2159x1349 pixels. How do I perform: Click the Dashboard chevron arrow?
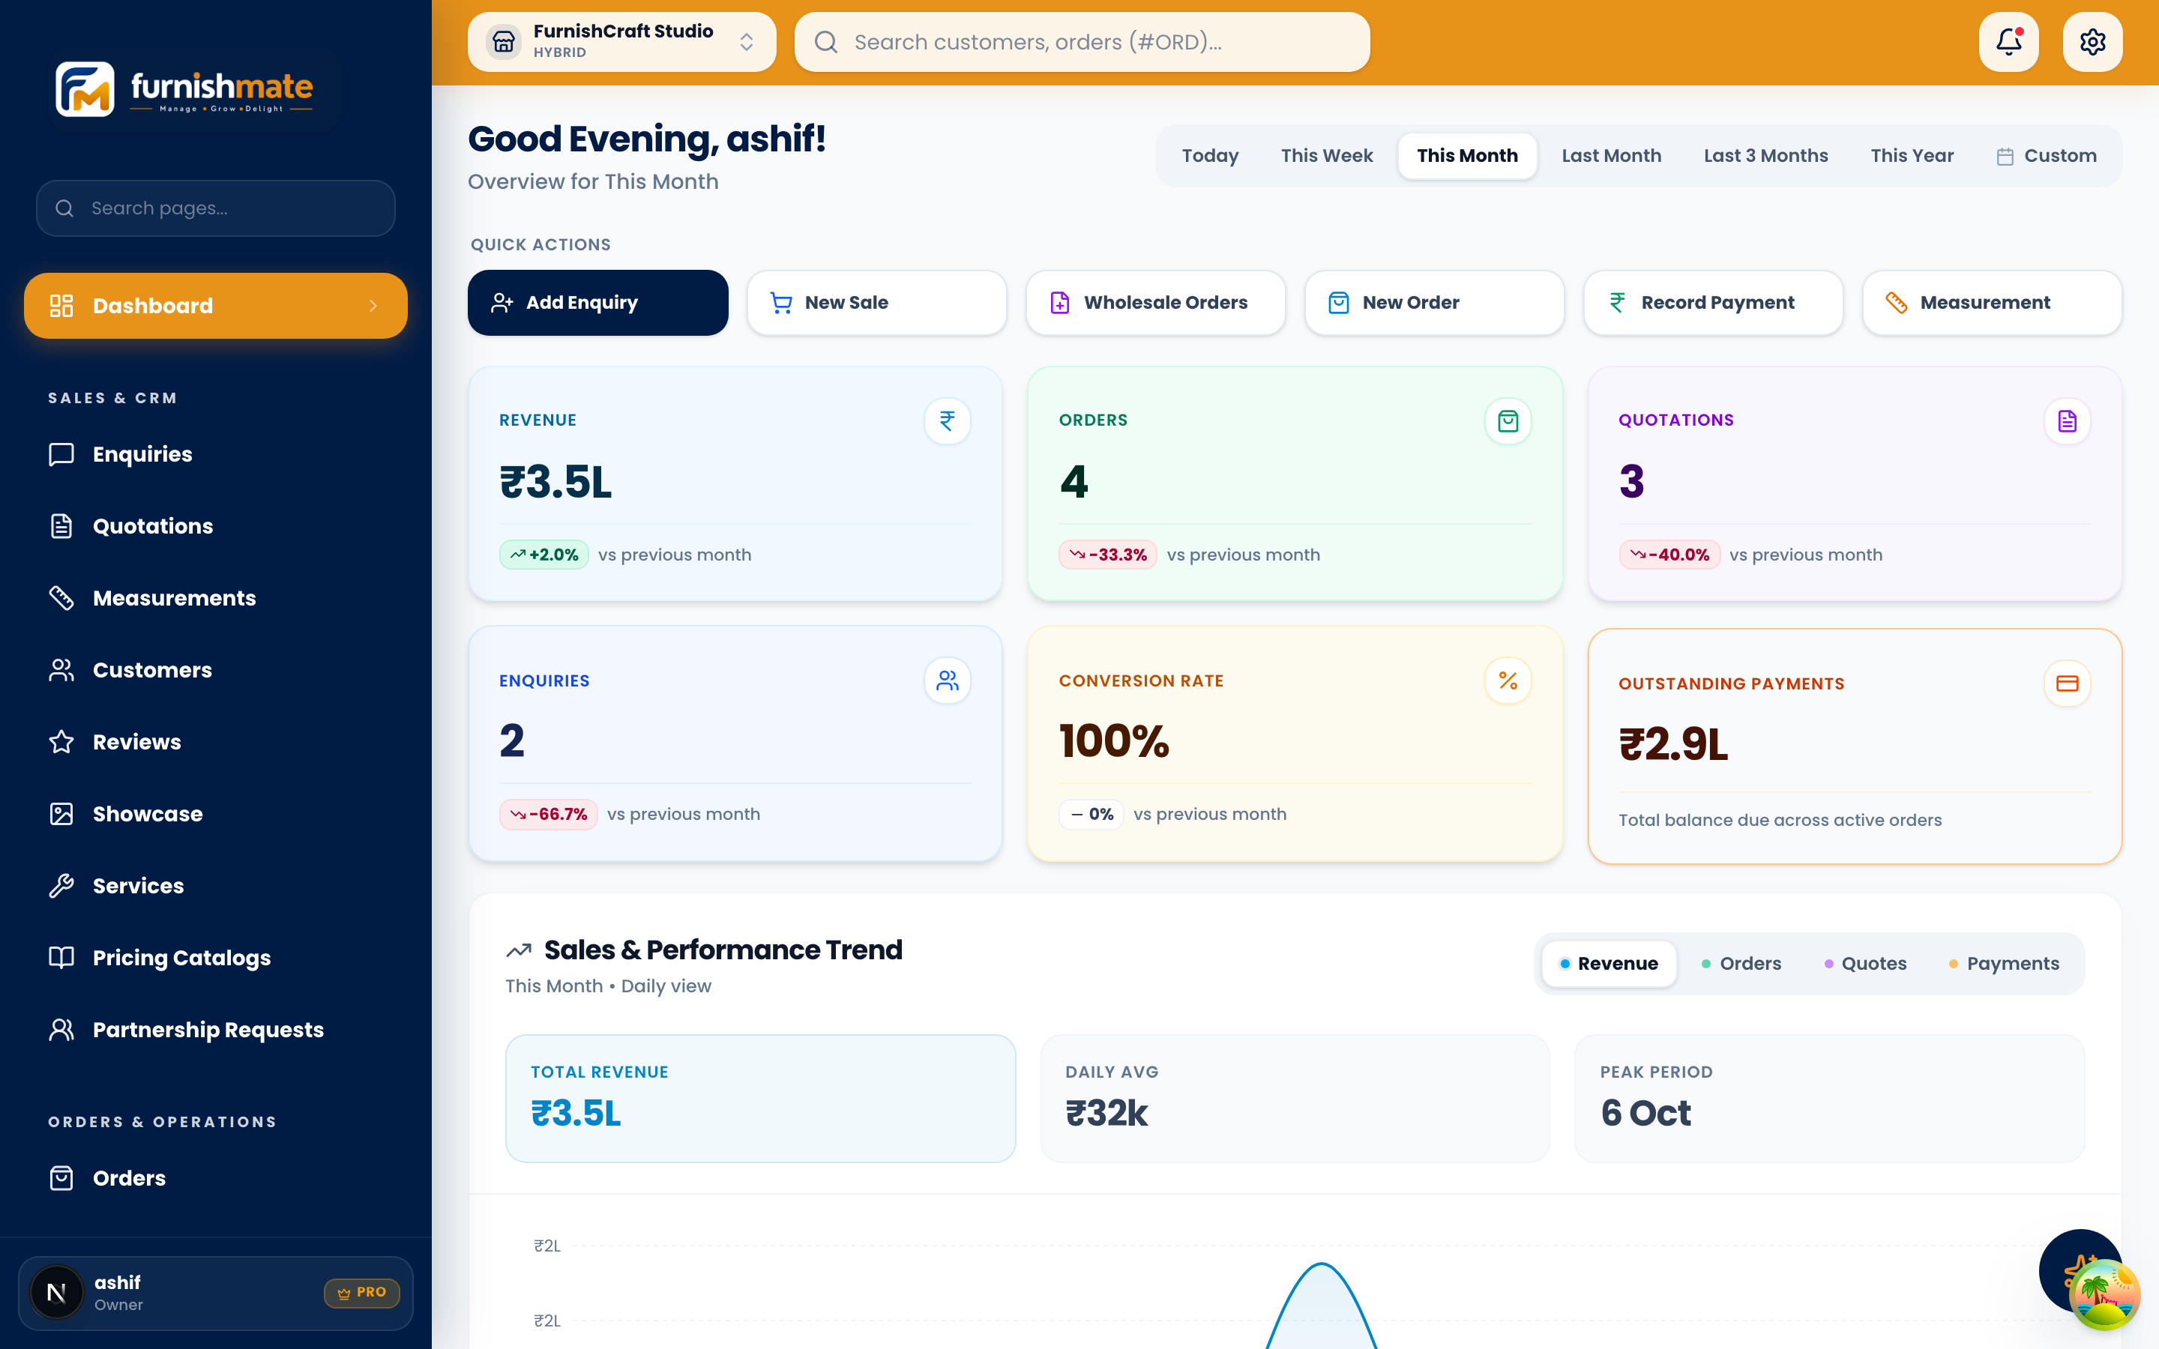373,306
